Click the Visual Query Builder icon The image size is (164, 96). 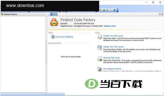[x=99, y=48]
